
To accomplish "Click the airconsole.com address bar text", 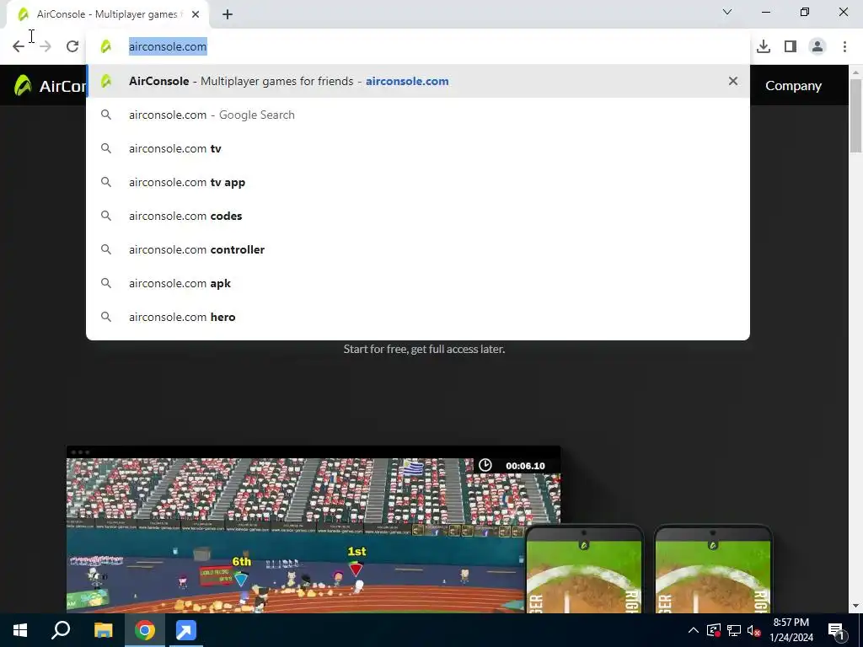I will tap(168, 46).
